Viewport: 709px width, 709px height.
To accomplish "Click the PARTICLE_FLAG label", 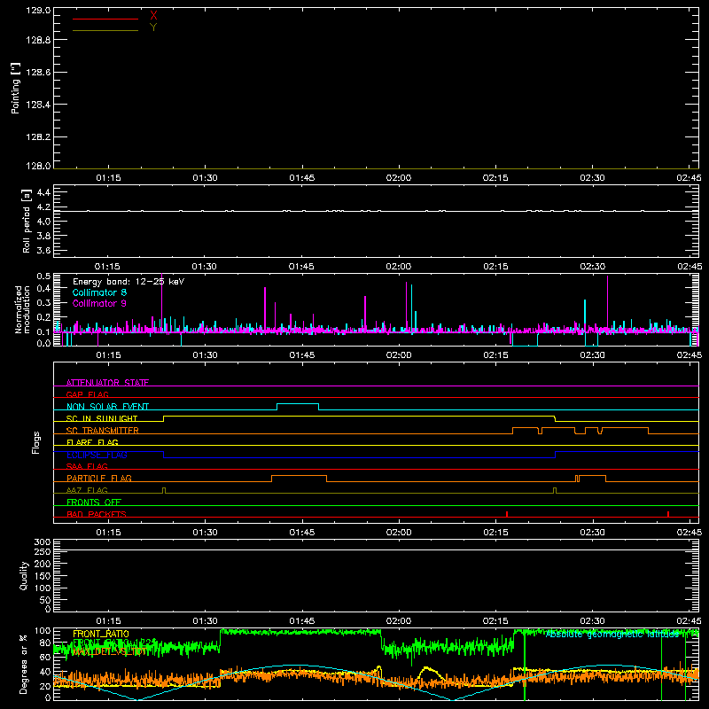I will coord(99,478).
